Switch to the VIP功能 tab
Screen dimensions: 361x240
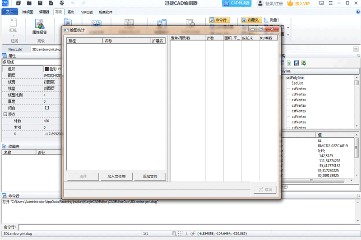pyautogui.click(x=87, y=12)
